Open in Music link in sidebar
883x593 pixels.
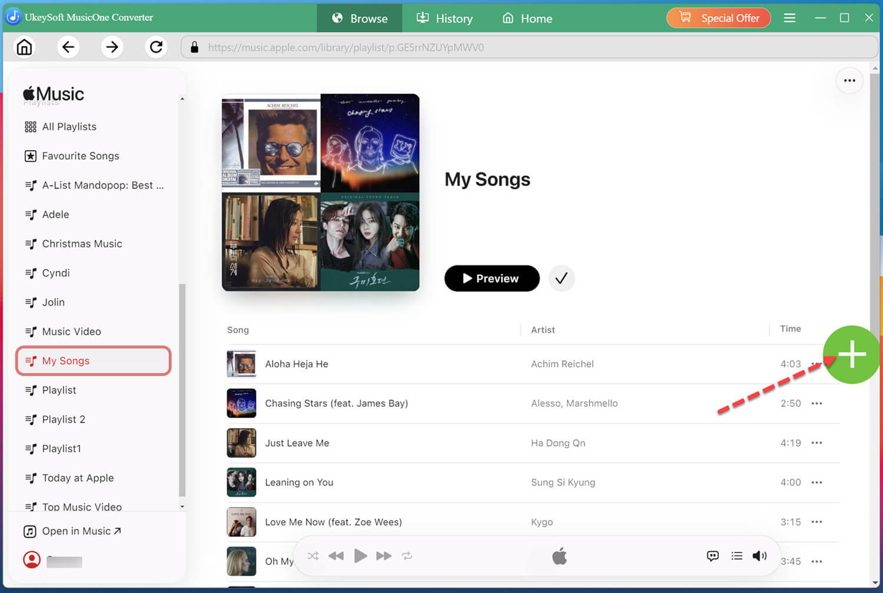[x=72, y=531]
